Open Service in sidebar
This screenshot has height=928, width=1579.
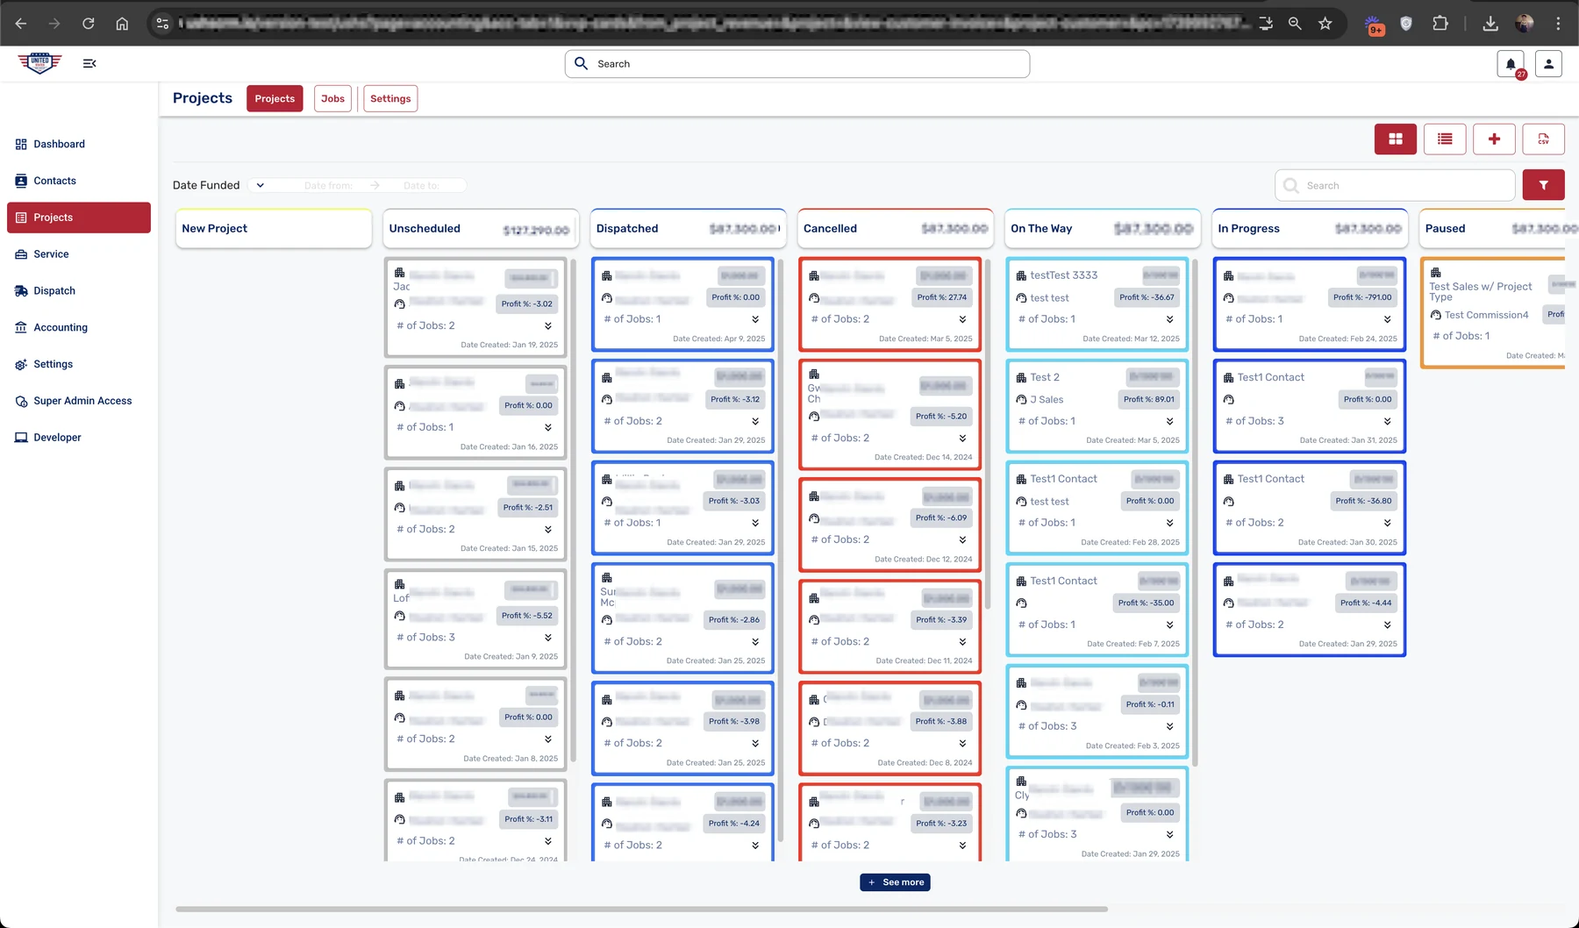click(x=79, y=254)
